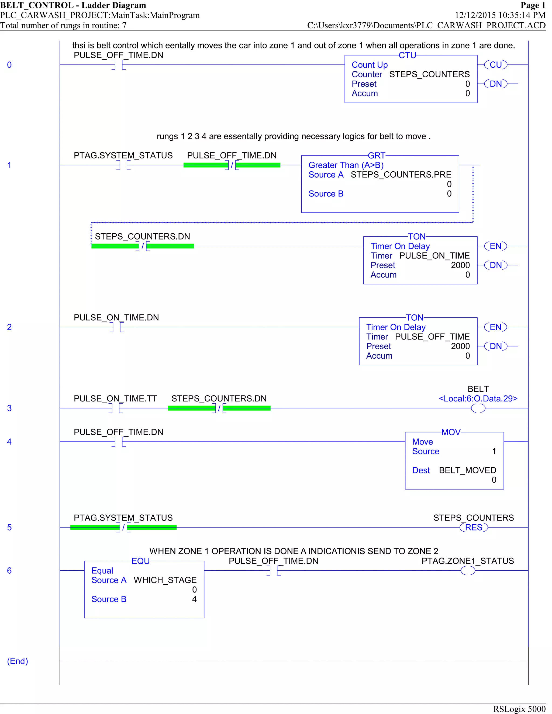Click the MOV Source value 1
The height and width of the screenshot is (714, 552).
494,451
